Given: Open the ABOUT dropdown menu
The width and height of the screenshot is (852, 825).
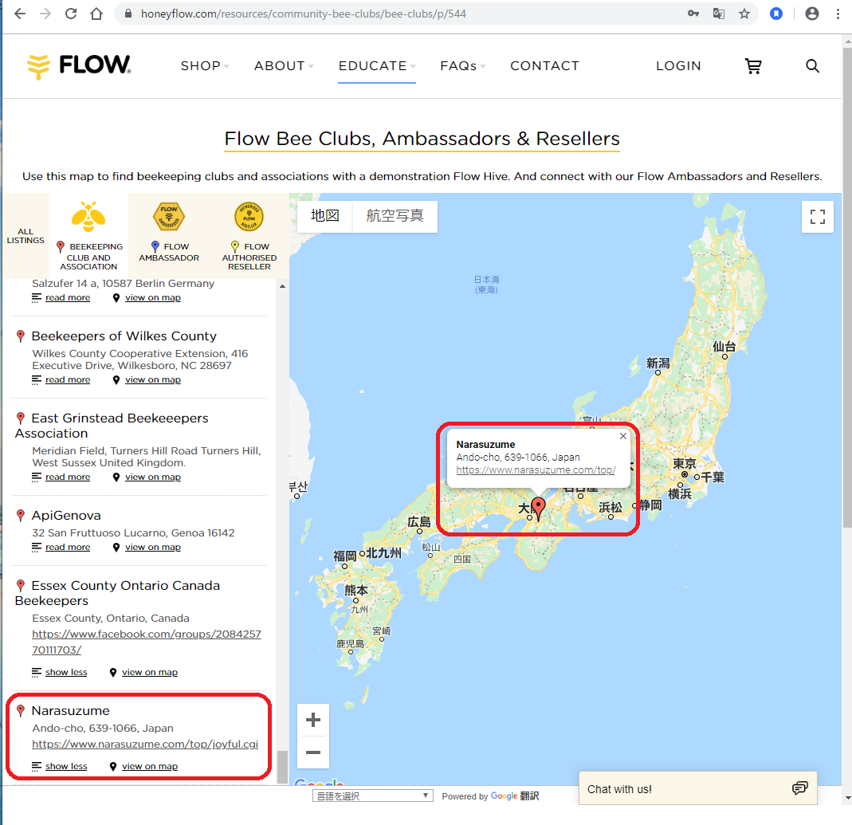Looking at the screenshot, I should click(x=284, y=65).
